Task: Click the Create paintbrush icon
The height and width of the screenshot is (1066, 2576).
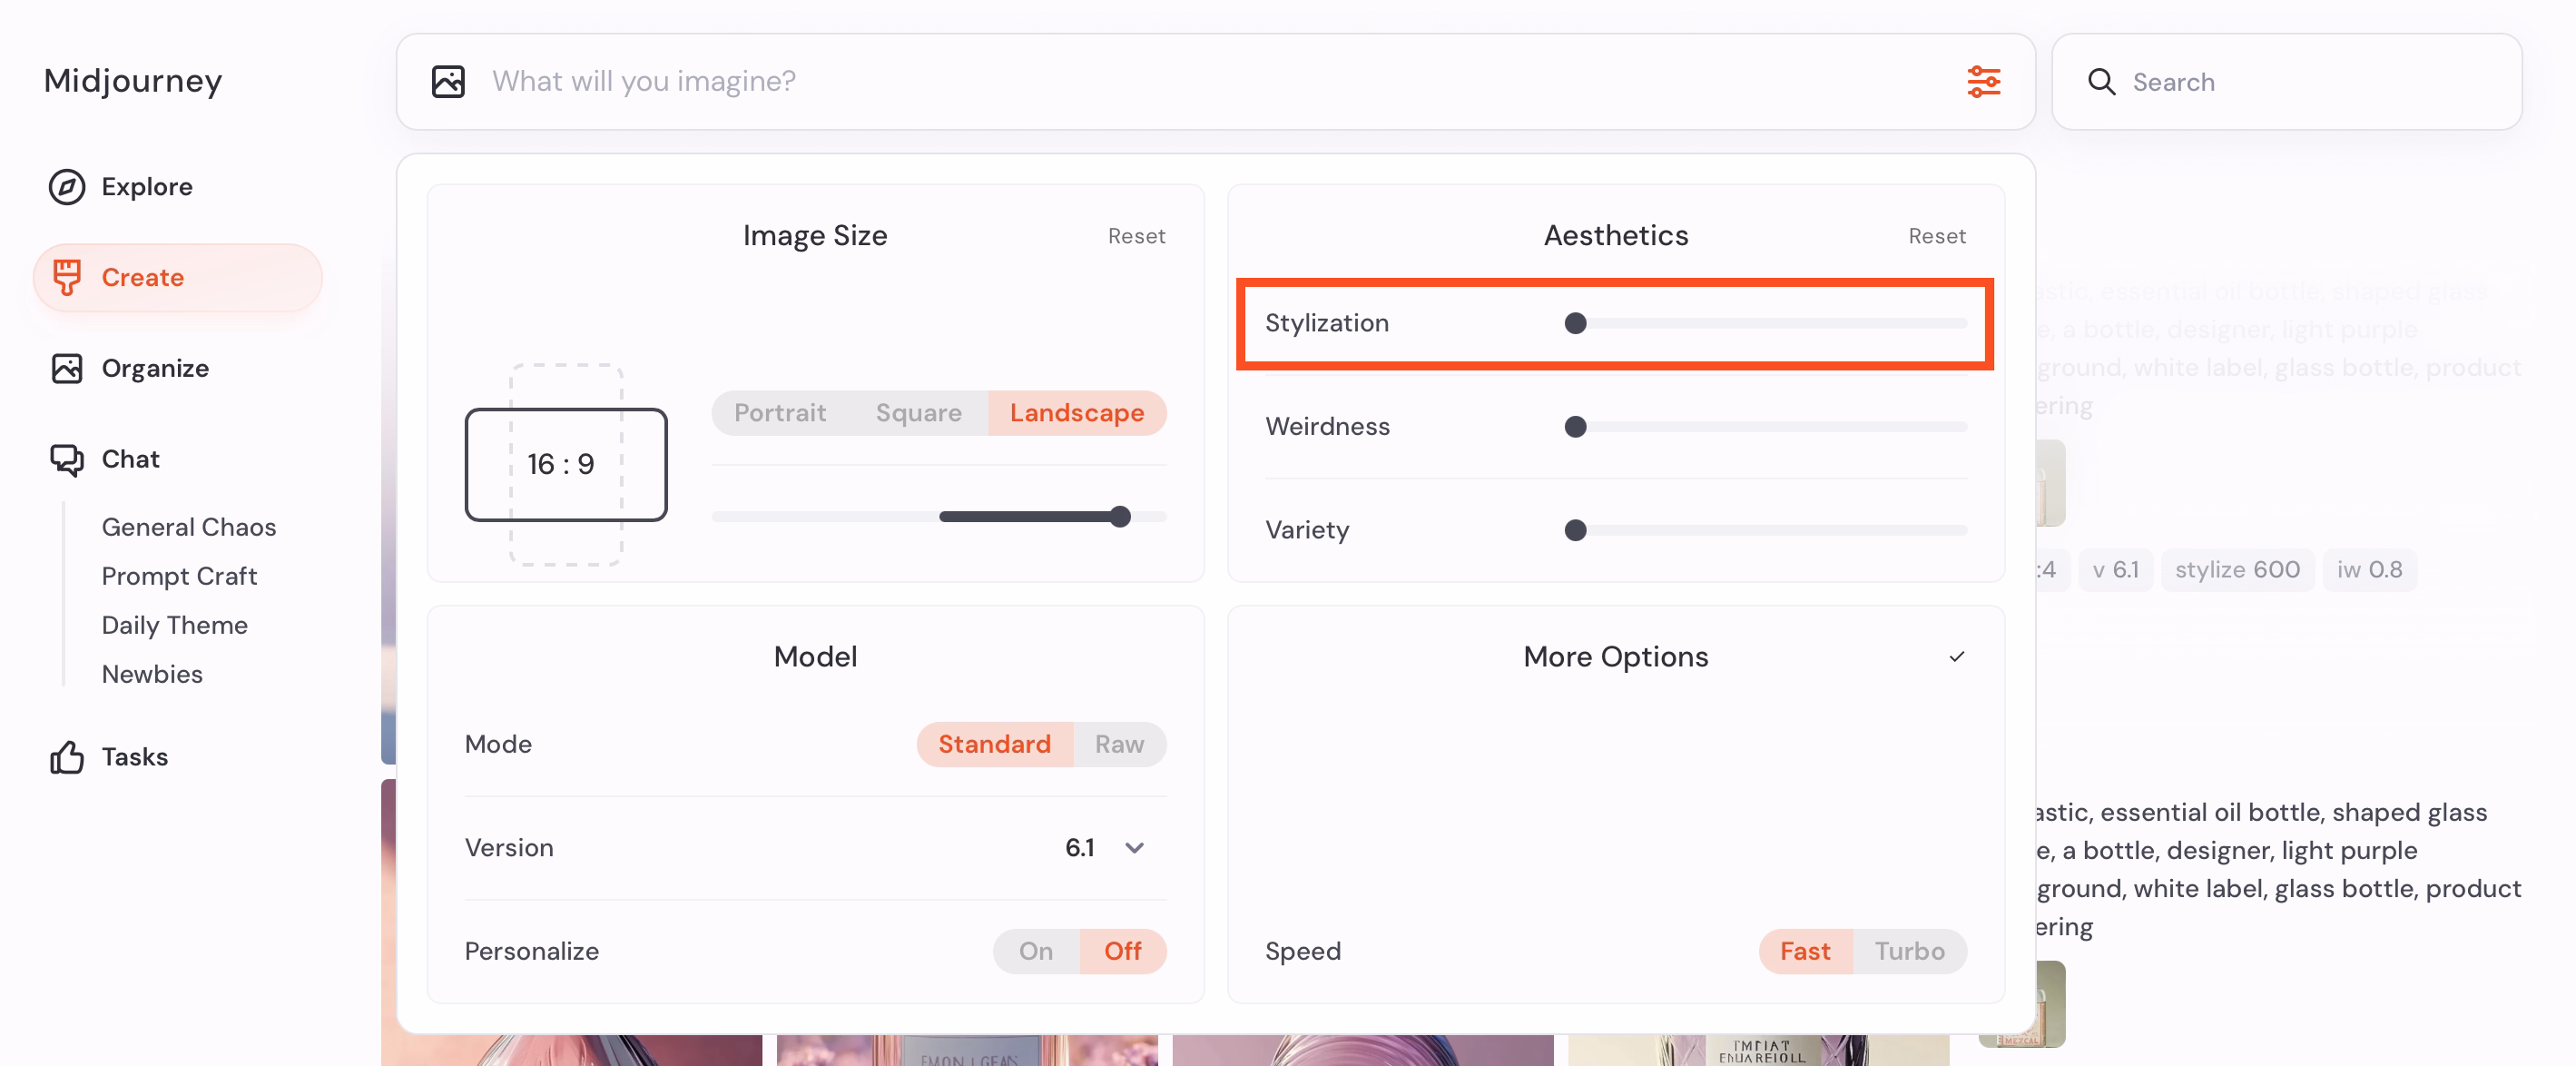Action: click(x=67, y=277)
